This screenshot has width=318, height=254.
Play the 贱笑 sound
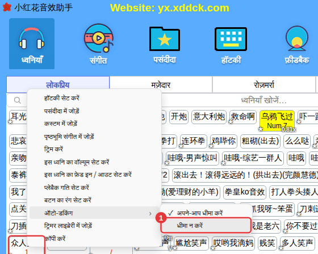267,243
